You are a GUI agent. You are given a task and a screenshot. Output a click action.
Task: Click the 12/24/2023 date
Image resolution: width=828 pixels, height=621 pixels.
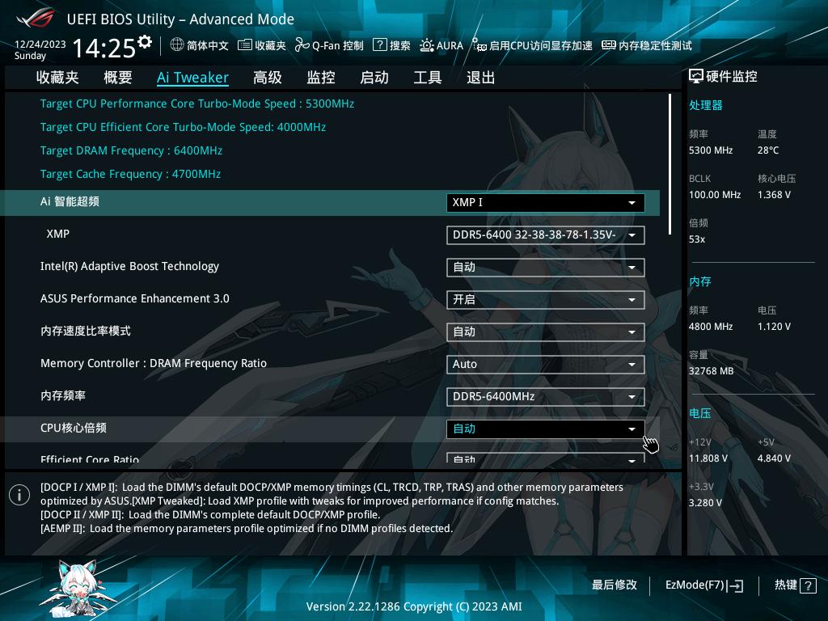point(40,44)
